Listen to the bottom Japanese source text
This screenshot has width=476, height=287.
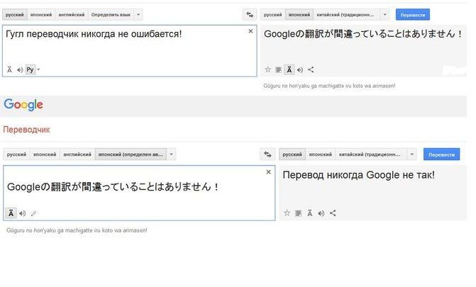22,213
